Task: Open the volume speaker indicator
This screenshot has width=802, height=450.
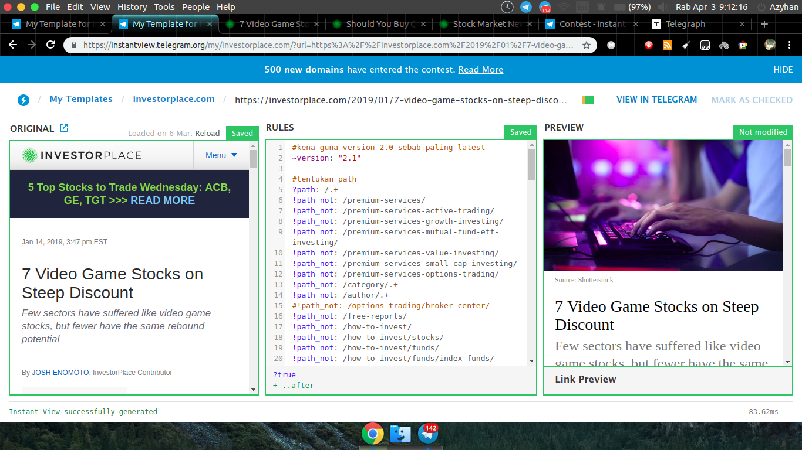Action: coord(662,7)
